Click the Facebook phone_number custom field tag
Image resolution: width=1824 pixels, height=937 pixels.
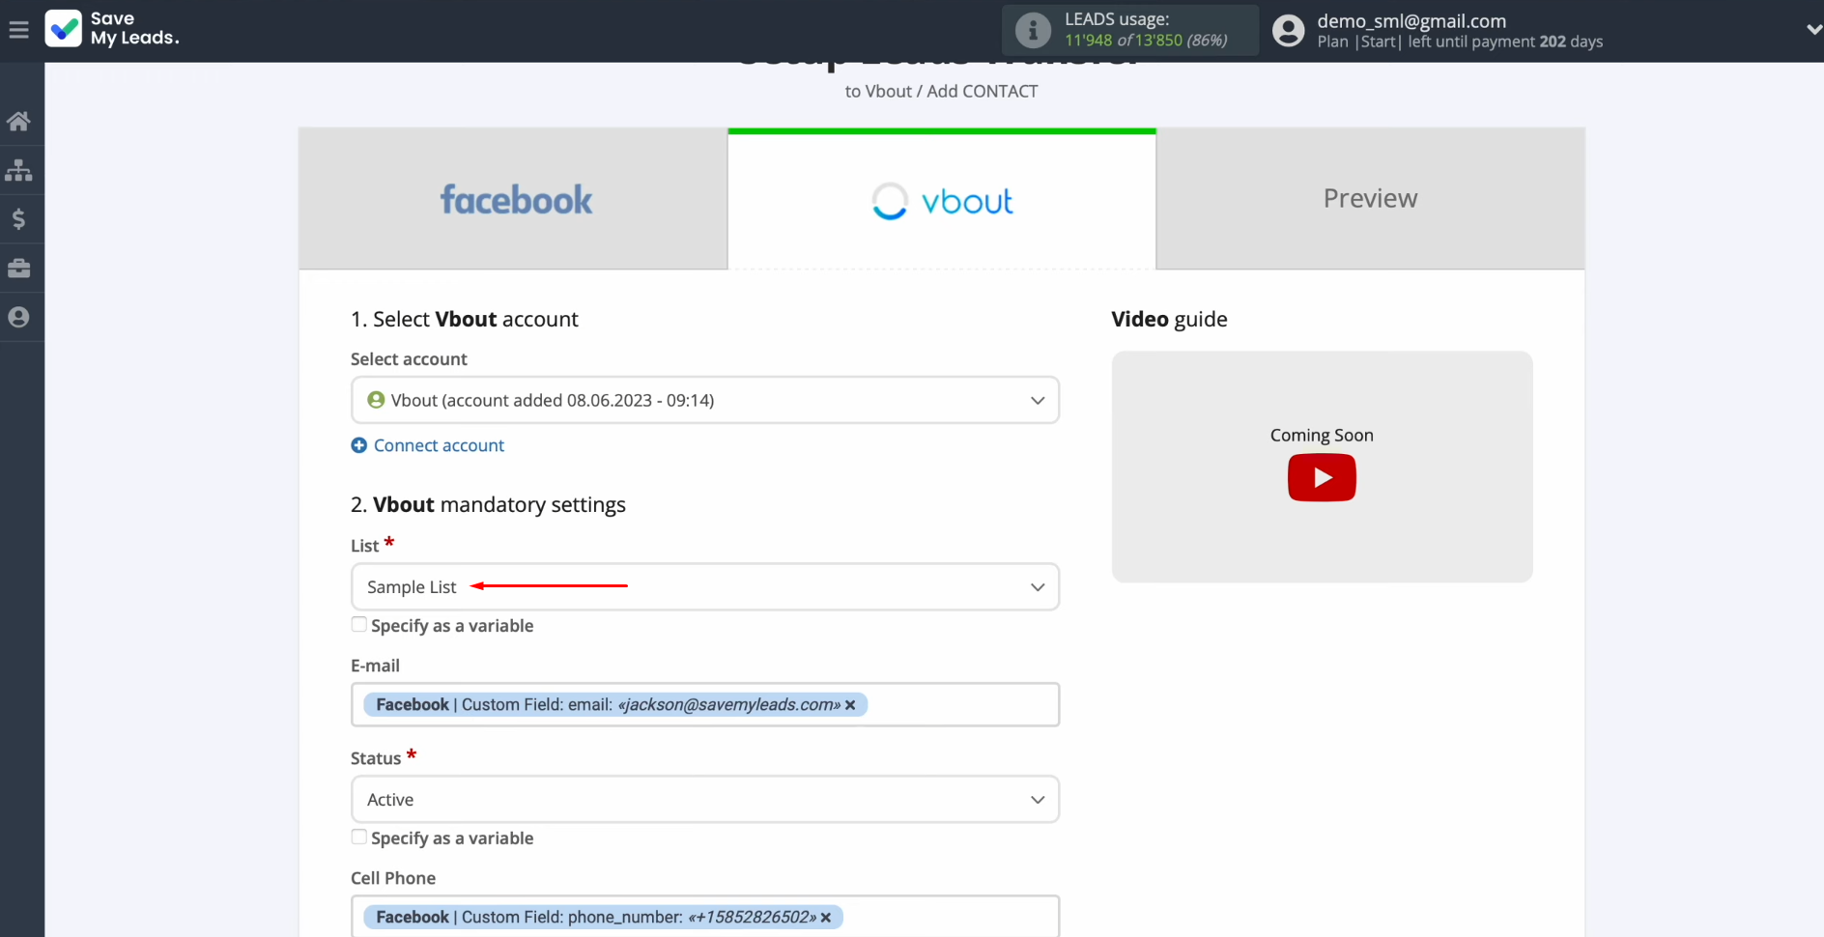(x=603, y=918)
